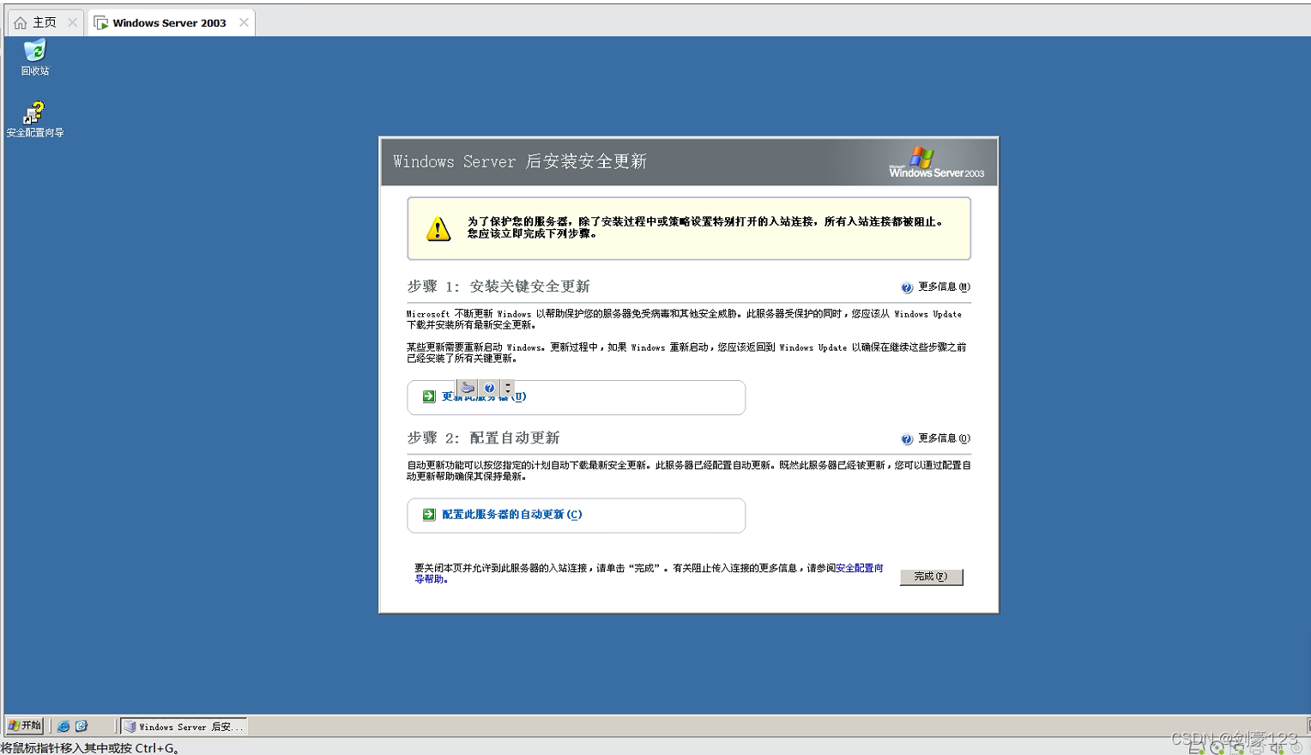Open the 开始 start menu
Viewport: 1311px width, 755px height.
coord(25,726)
